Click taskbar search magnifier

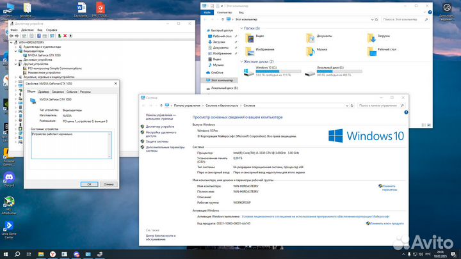click(17, 254)
